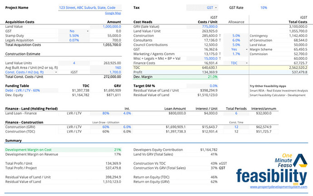Select the Land Loan LVR 80% cell

coord(106,113)
